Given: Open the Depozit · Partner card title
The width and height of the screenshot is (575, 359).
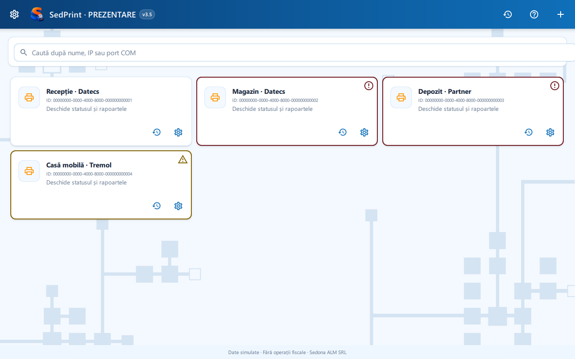Looking at the screenshot, I should (445, 92).
